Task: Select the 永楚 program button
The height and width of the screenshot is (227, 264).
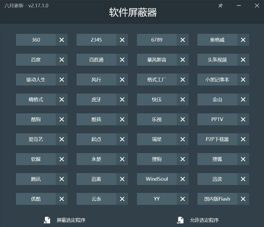Action: [96, 159]
